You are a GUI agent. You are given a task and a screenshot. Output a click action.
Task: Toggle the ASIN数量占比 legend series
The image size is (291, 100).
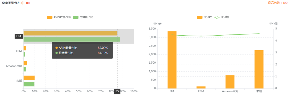59,17
